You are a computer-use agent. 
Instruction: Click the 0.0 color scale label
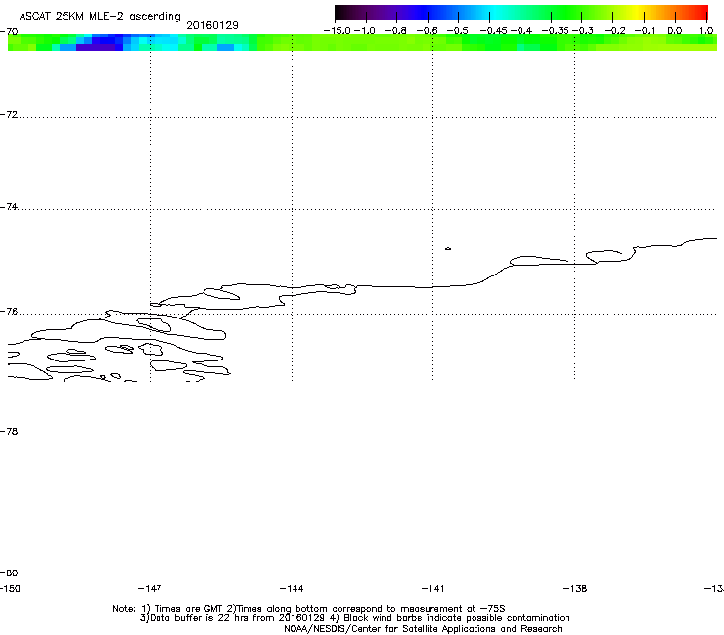point(675,31)
